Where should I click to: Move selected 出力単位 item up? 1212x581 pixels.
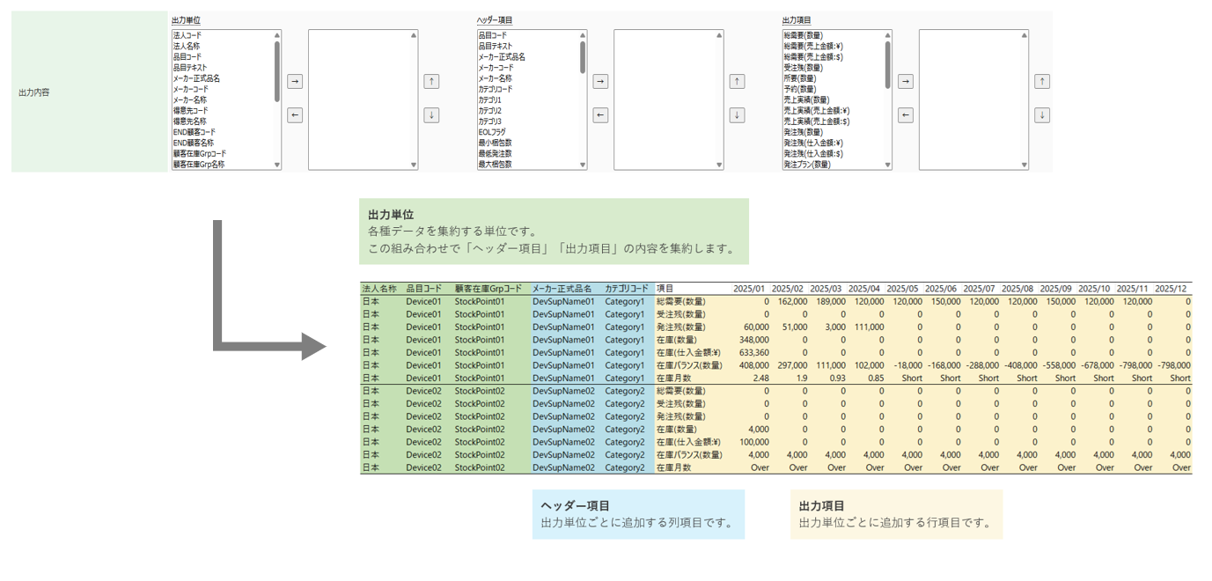click(x=431, y=81)
